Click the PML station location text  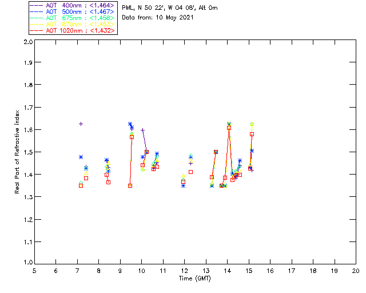[x=170, y=8]
